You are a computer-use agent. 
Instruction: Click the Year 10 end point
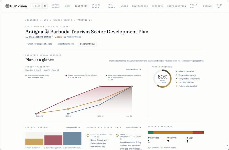click(x=132, y=86)
